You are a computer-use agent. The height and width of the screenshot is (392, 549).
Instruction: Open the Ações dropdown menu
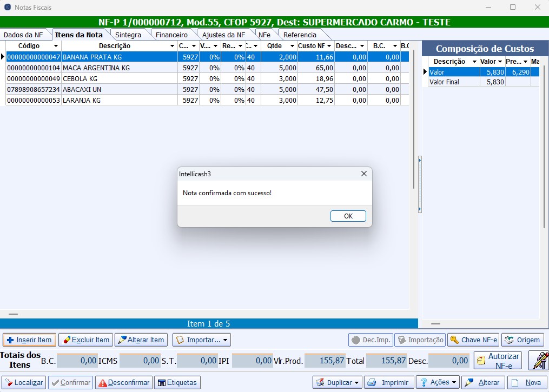[x=438, y=382]
